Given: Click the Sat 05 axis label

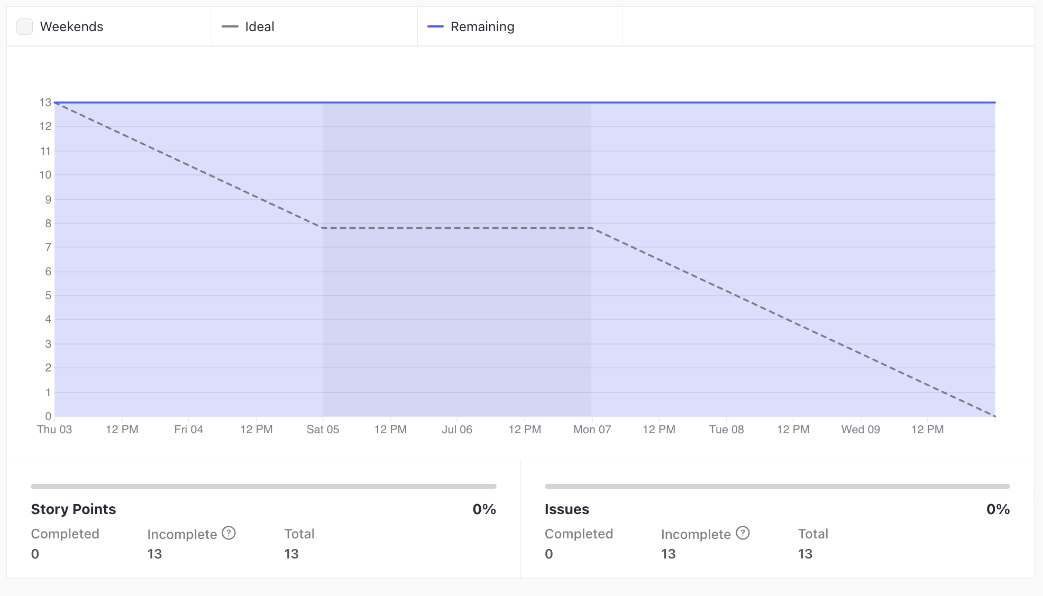Looking at the screenshot, I should [323, 430].
